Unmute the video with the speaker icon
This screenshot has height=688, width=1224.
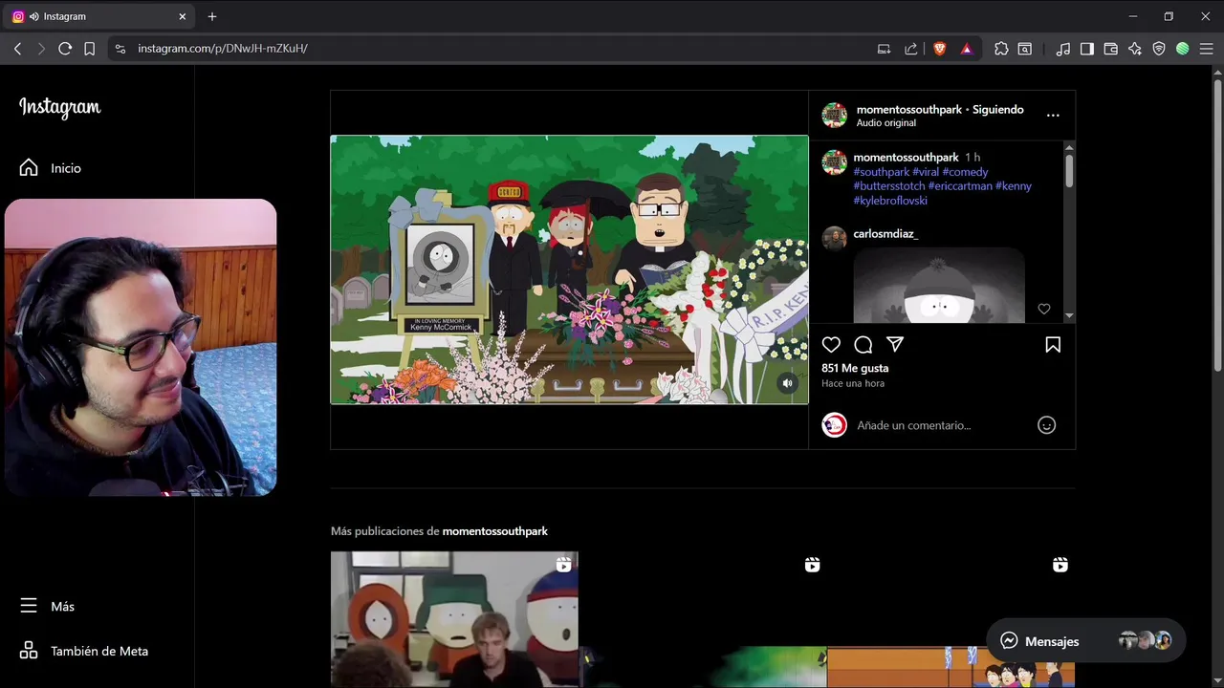click(x=788, y=383)
